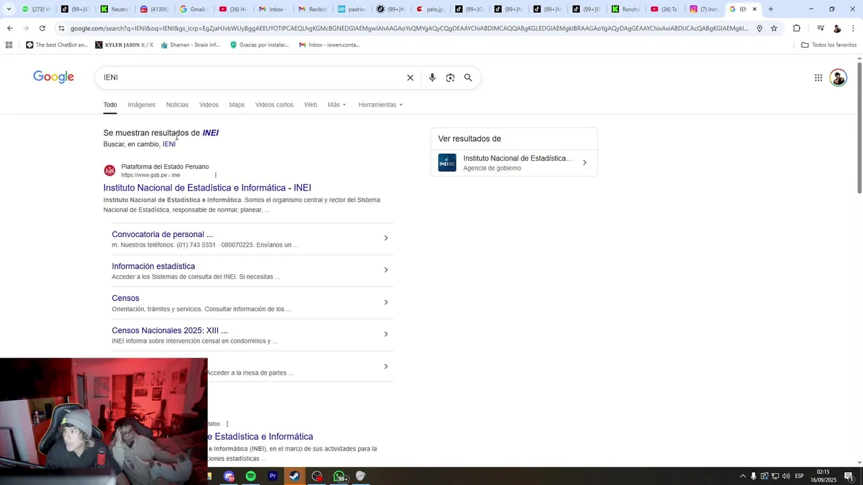Open the three-dot menu beside gob.pe result
863x485 pixels.
tap(216, 175)
